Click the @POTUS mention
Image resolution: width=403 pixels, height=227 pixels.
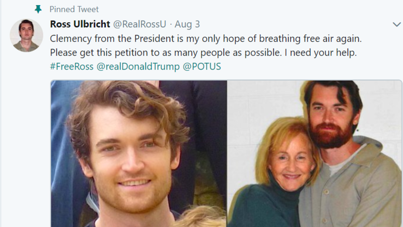click(x=202, y=67)
